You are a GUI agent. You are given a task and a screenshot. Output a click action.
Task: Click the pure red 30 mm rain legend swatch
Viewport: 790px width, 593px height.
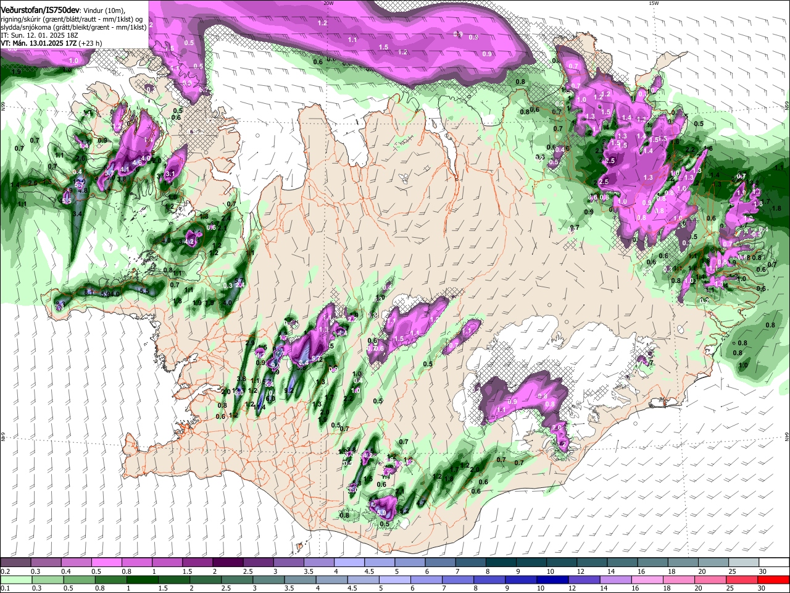[773, 579]
